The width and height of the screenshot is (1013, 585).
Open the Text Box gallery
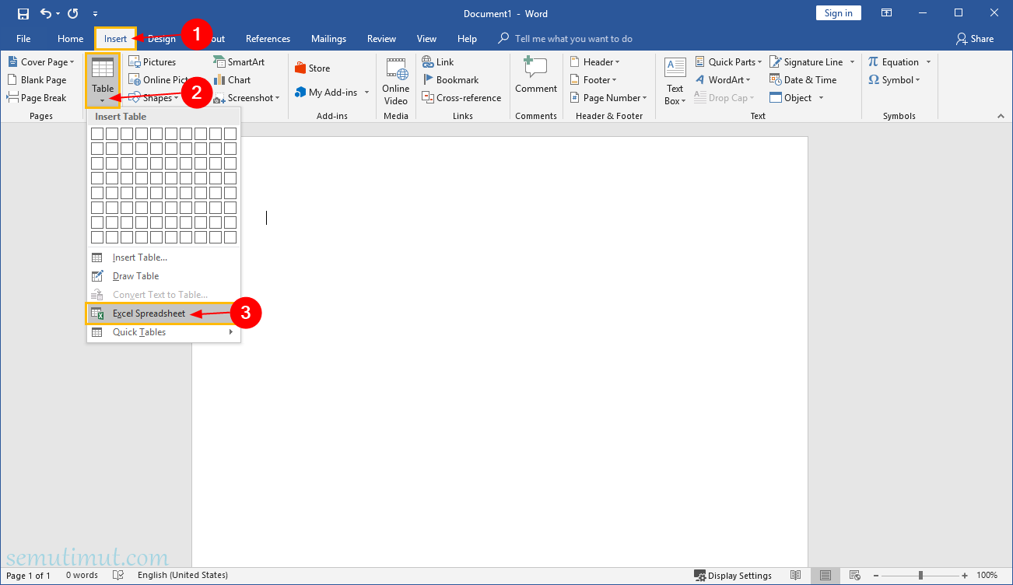pyautogui.click(x=675, y=81)
